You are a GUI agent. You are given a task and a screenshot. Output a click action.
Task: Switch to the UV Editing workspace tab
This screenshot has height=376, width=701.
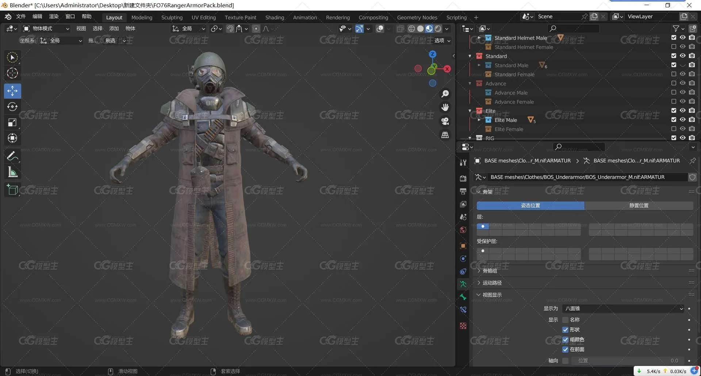click(x=203, y=17)
